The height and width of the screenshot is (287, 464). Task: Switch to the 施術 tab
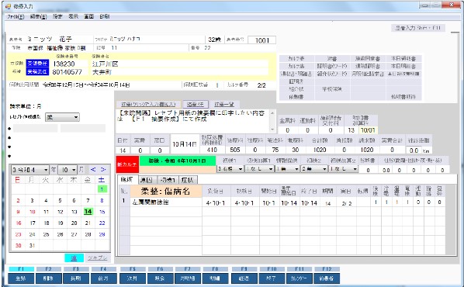point(127,179)
